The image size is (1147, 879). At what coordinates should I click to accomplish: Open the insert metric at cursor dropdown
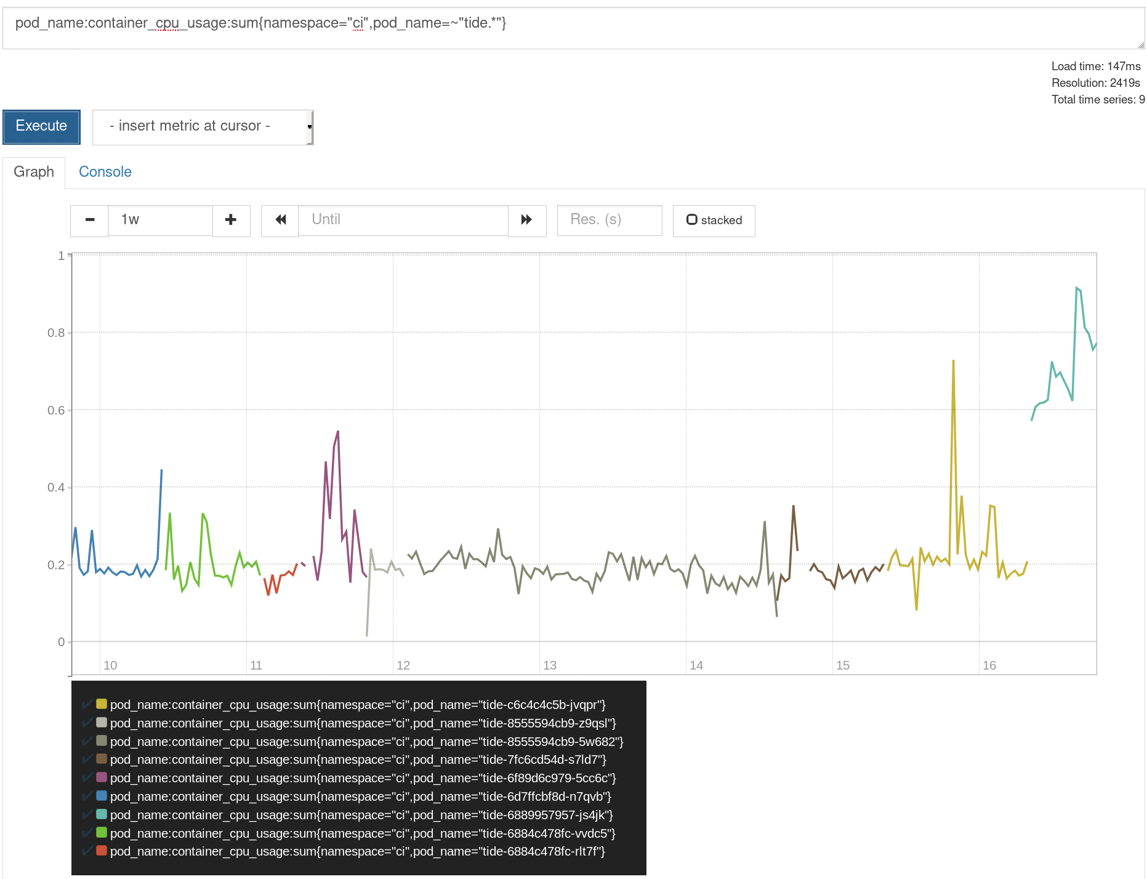click(203, 128)
